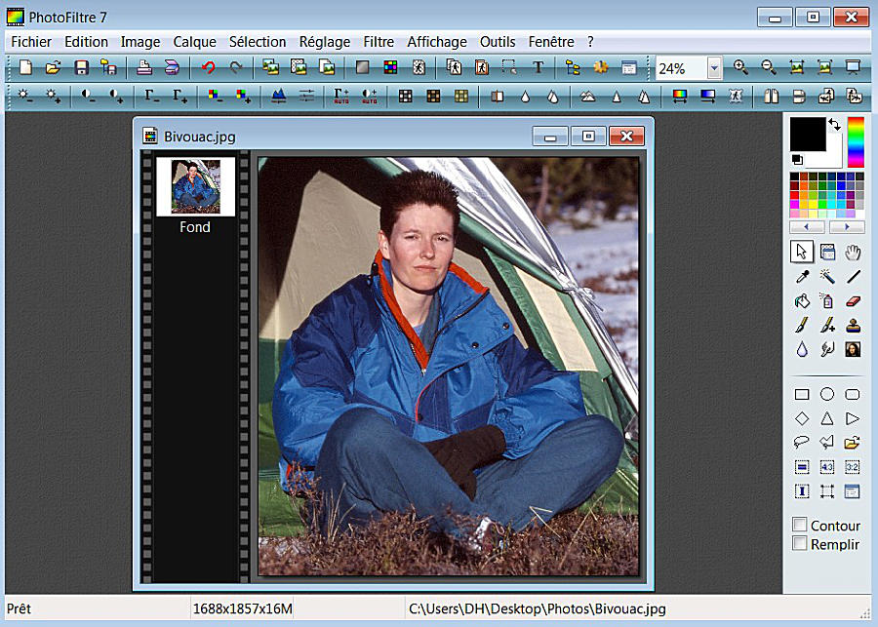
Task: Select the 3:2 ratio selection icon
Action: (x=853, y=467)
